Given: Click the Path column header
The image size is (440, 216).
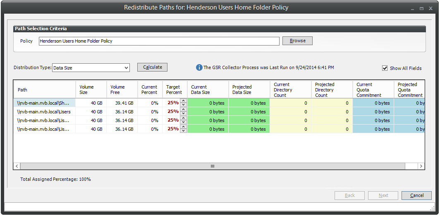Looking at the screenshot, I should 45,90.
